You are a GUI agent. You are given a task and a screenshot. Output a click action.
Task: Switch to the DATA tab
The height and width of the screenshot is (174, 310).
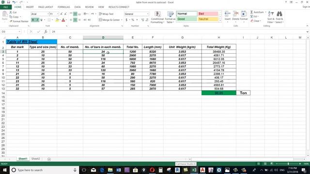tap(77, 7)
